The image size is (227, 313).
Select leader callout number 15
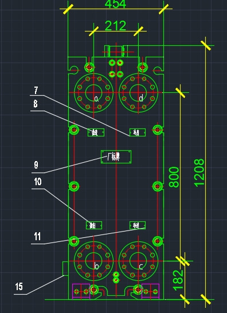tap(19, 287)
